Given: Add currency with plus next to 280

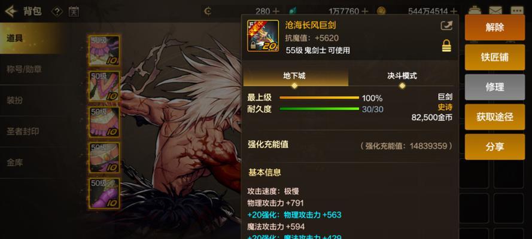Looking at the screenshot, I should pos(276,11).
